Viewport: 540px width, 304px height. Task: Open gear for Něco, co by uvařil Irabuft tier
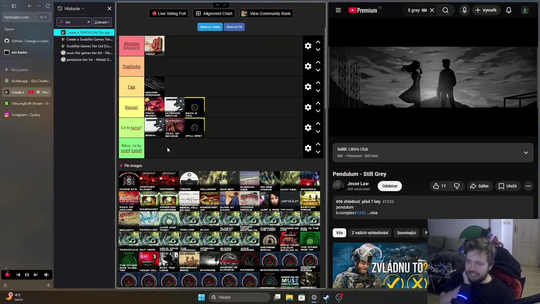coord(308,148)
